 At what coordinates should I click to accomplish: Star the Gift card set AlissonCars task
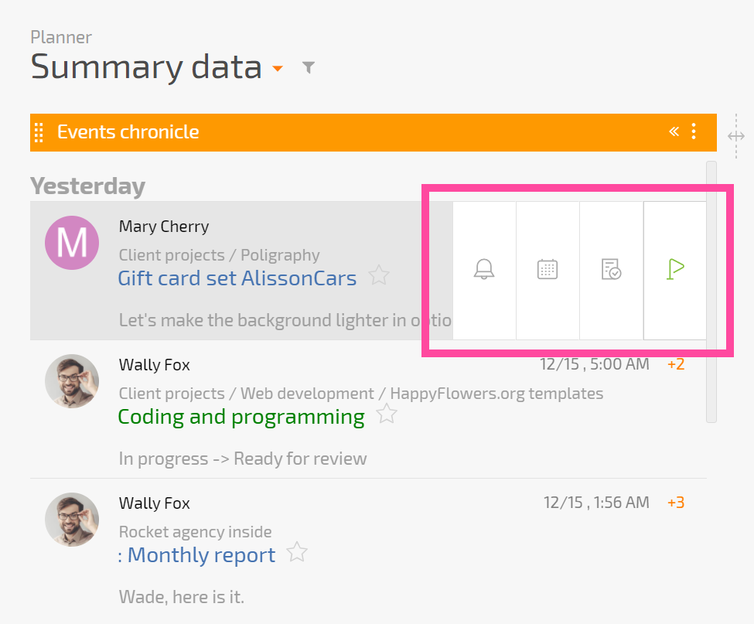(379, 275)
